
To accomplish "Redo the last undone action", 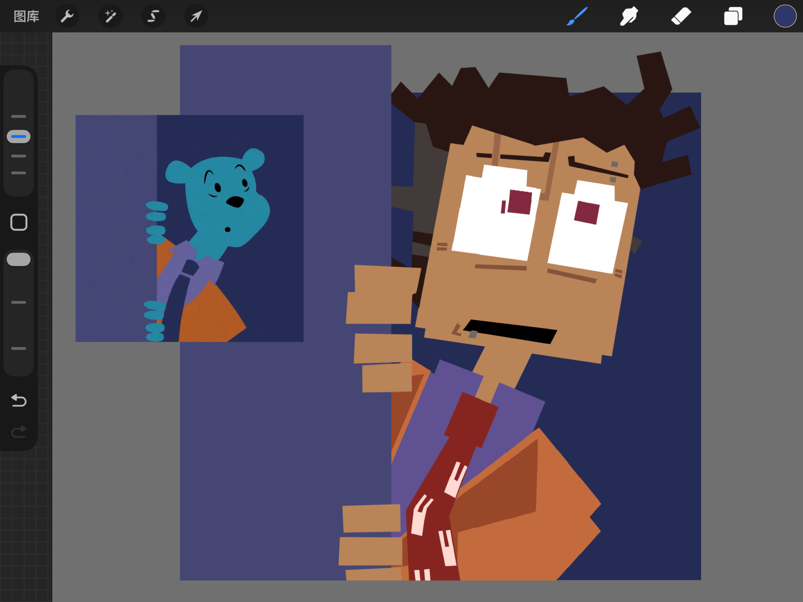I will [18, 432].
